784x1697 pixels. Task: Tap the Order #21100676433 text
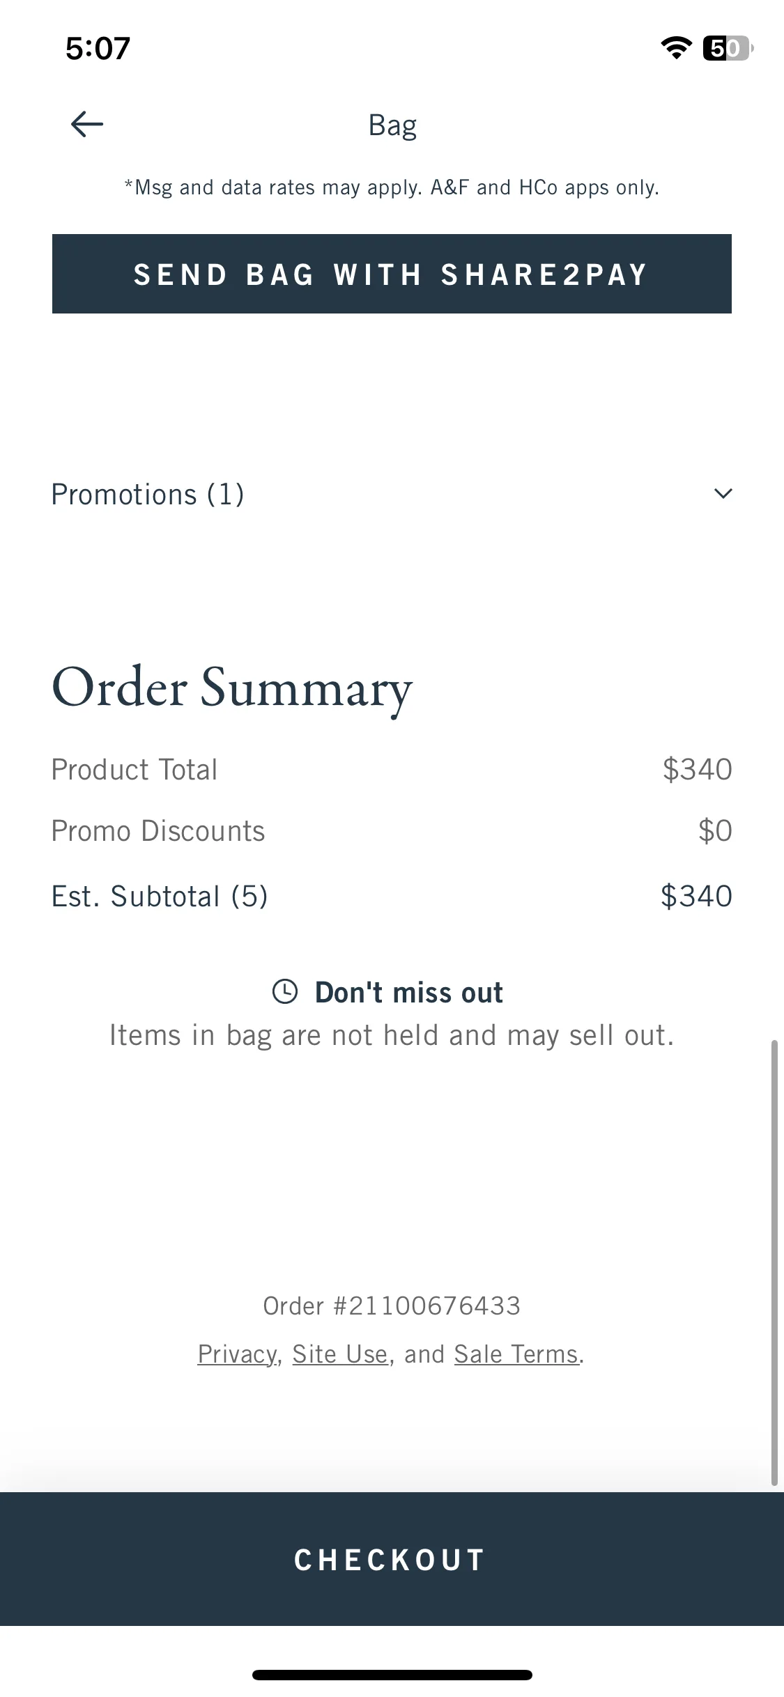392,1305
